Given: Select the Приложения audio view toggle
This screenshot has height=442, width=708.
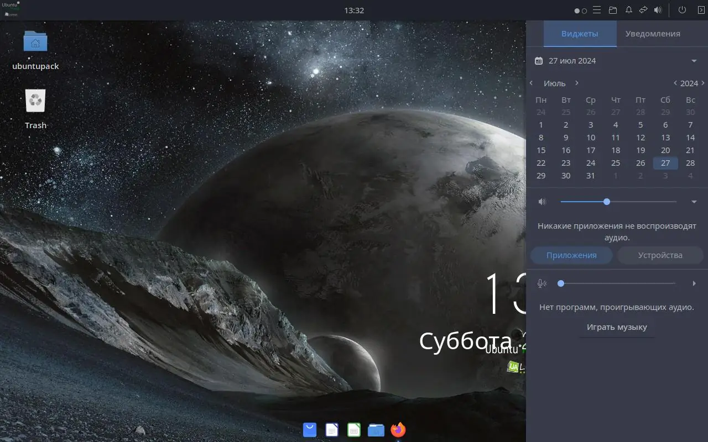Looking at the screenshot, I should [571, 255].
